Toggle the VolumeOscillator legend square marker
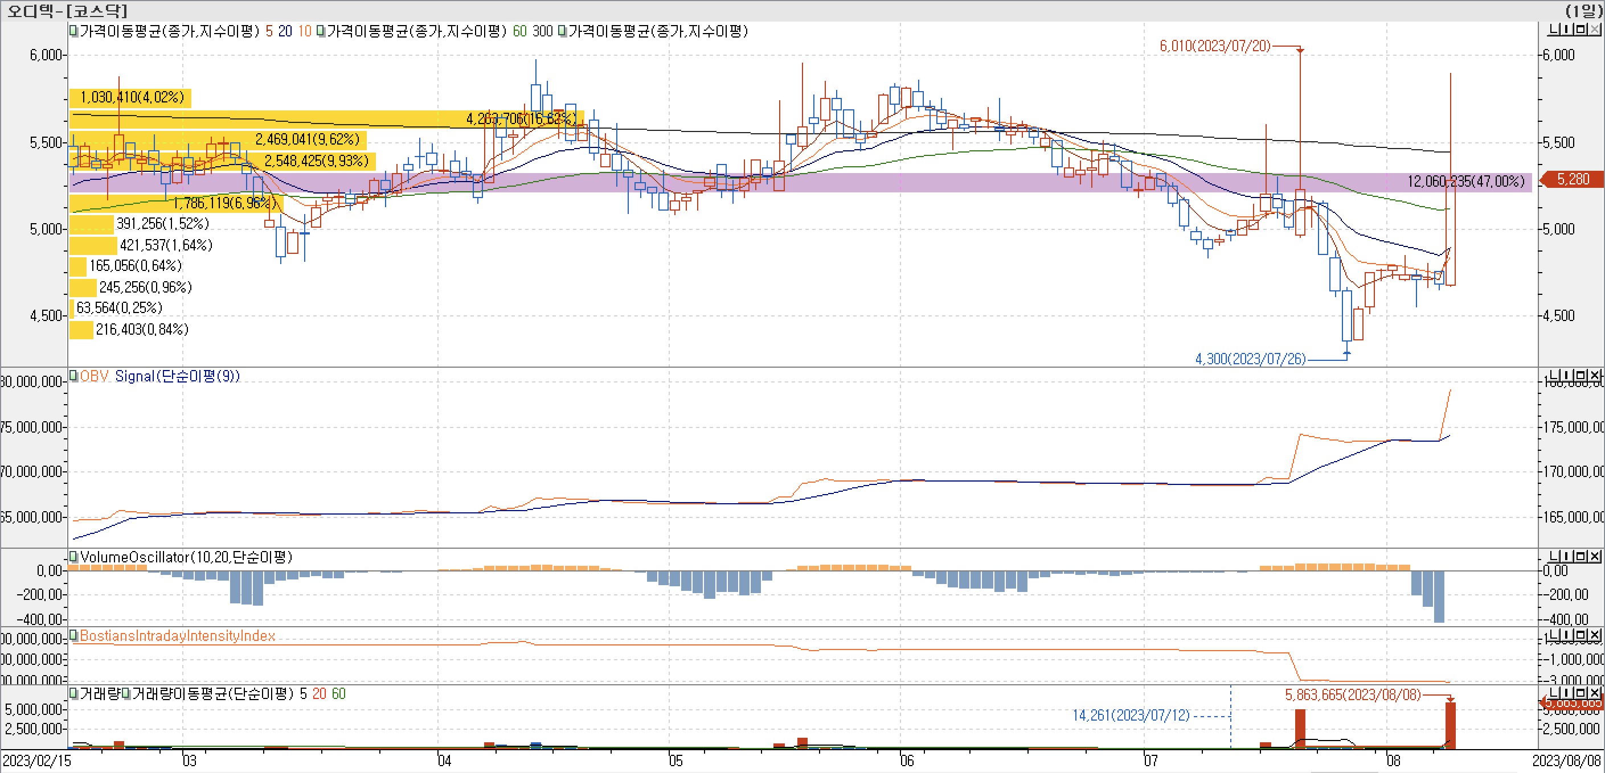The image size is (1605, 773). tap(73, 556)
